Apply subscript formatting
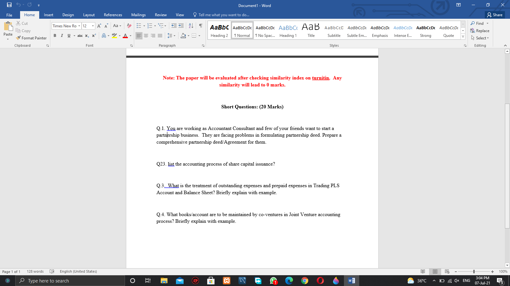This screenshot has height=286, width=510. pos(86,36)
